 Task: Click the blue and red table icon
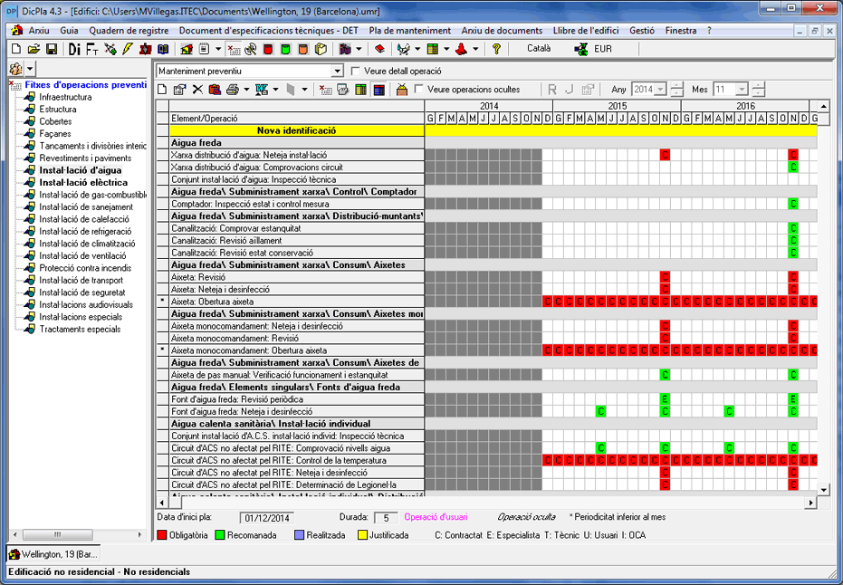tap(379, 90)
